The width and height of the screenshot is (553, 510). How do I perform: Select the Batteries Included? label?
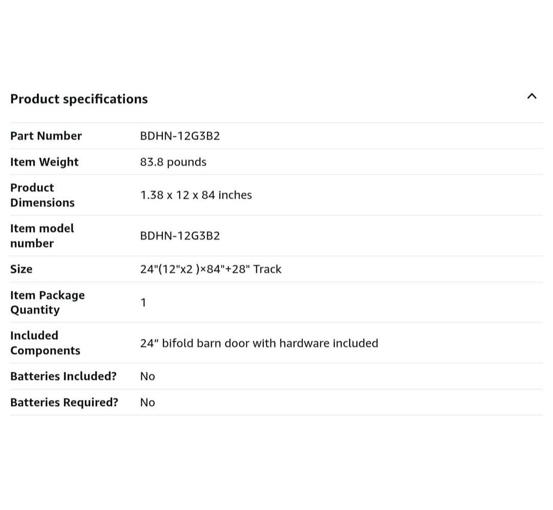(63, 376)
